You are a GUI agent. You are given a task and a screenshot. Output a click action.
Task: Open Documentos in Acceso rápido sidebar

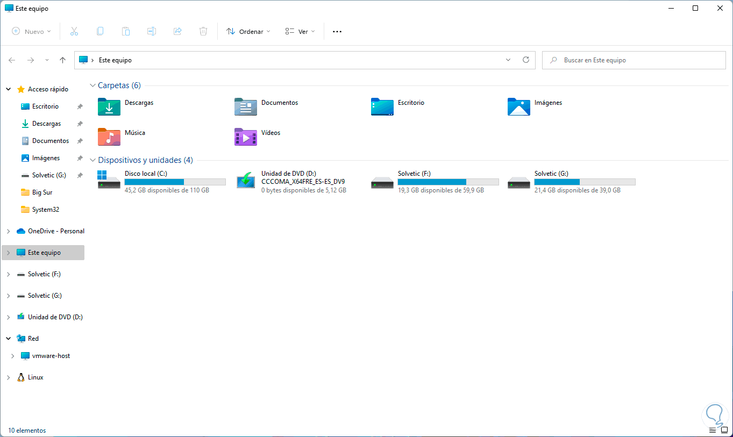[x=50, y=141]
